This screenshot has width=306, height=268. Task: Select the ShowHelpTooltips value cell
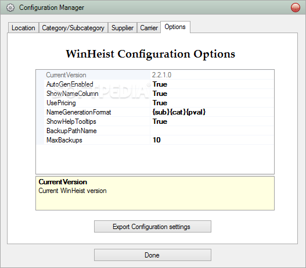coord(212,122)
